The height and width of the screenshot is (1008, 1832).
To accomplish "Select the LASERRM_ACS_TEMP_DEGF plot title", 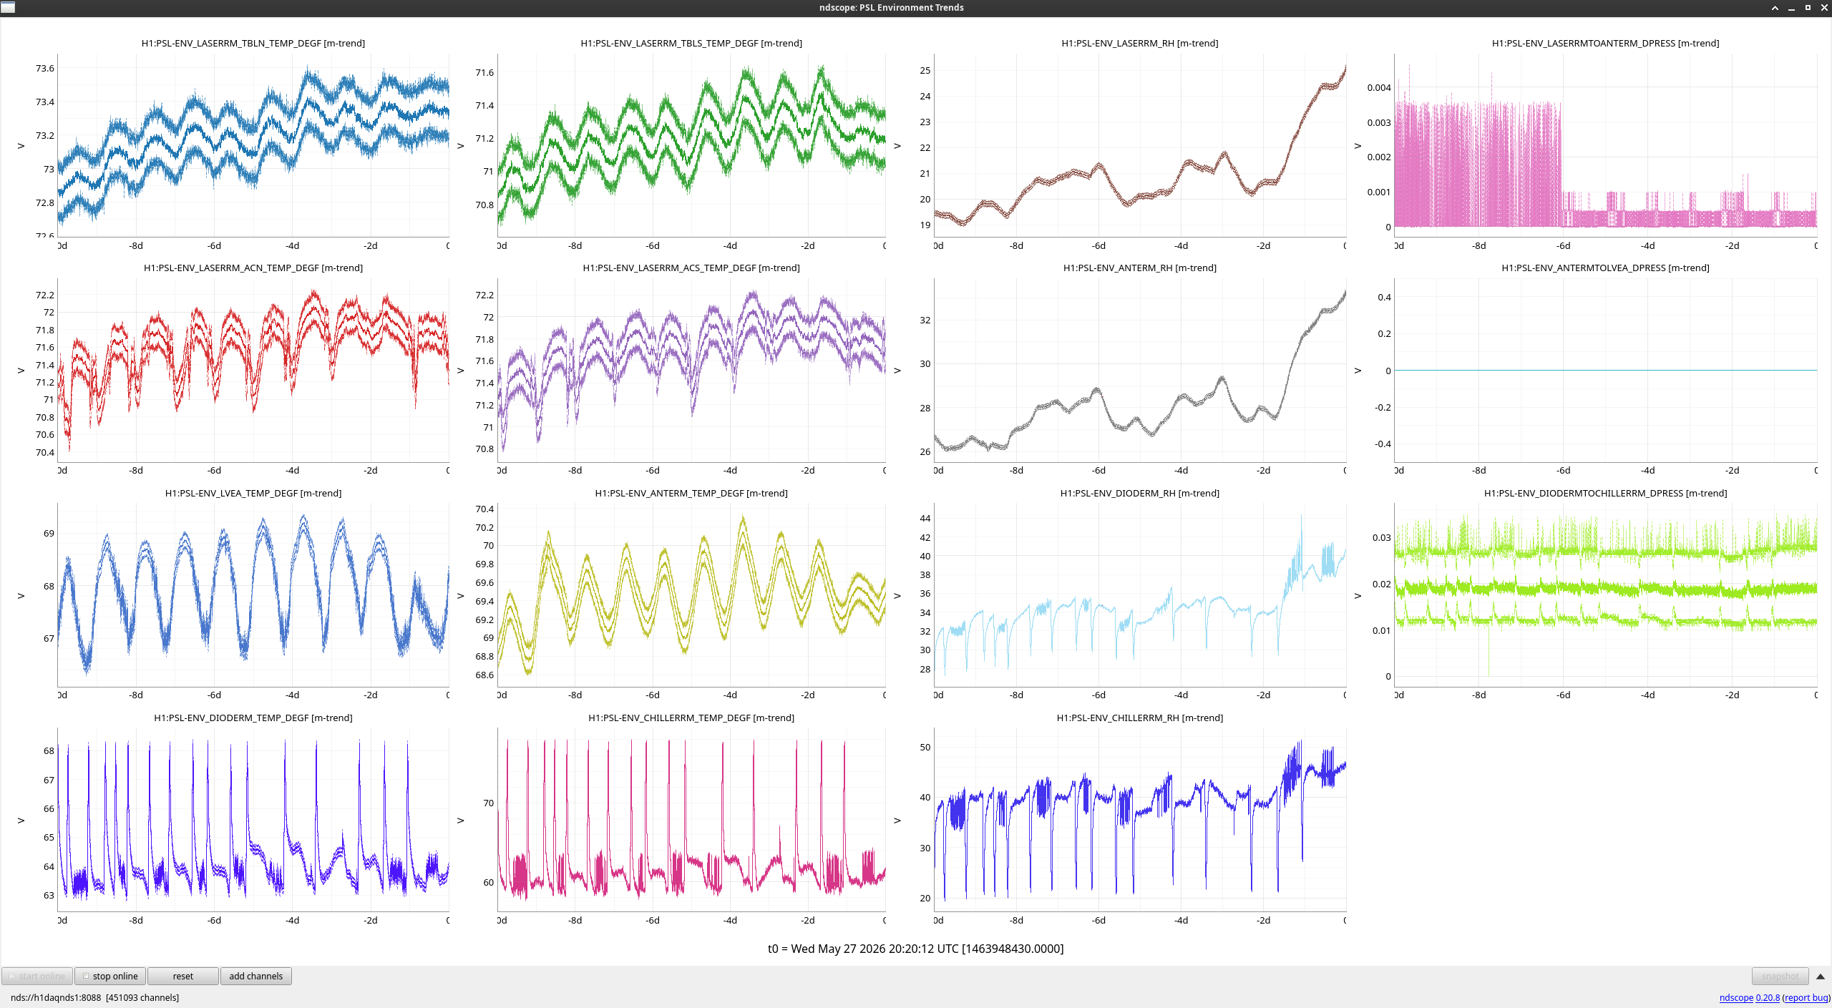I will pos(691,268).
